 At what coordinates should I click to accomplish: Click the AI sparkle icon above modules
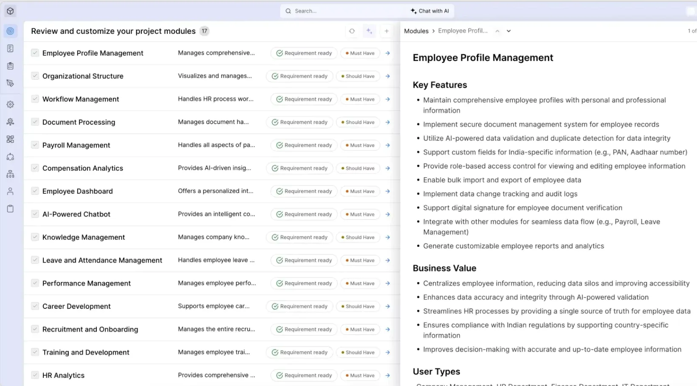pyautogui.click(x=369, y=31)
